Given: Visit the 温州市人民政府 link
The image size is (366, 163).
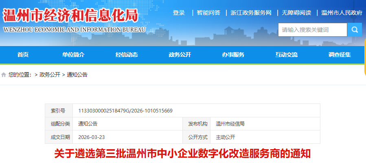Looking at the screenshot, I should 342,13.
